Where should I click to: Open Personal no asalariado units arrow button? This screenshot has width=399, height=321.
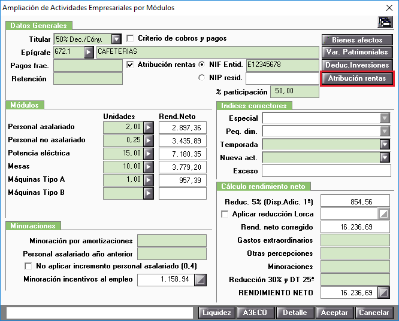click(149, 140)
